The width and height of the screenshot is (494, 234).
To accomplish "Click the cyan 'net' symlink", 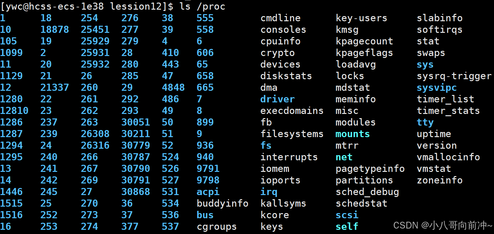I will [344, 157].
